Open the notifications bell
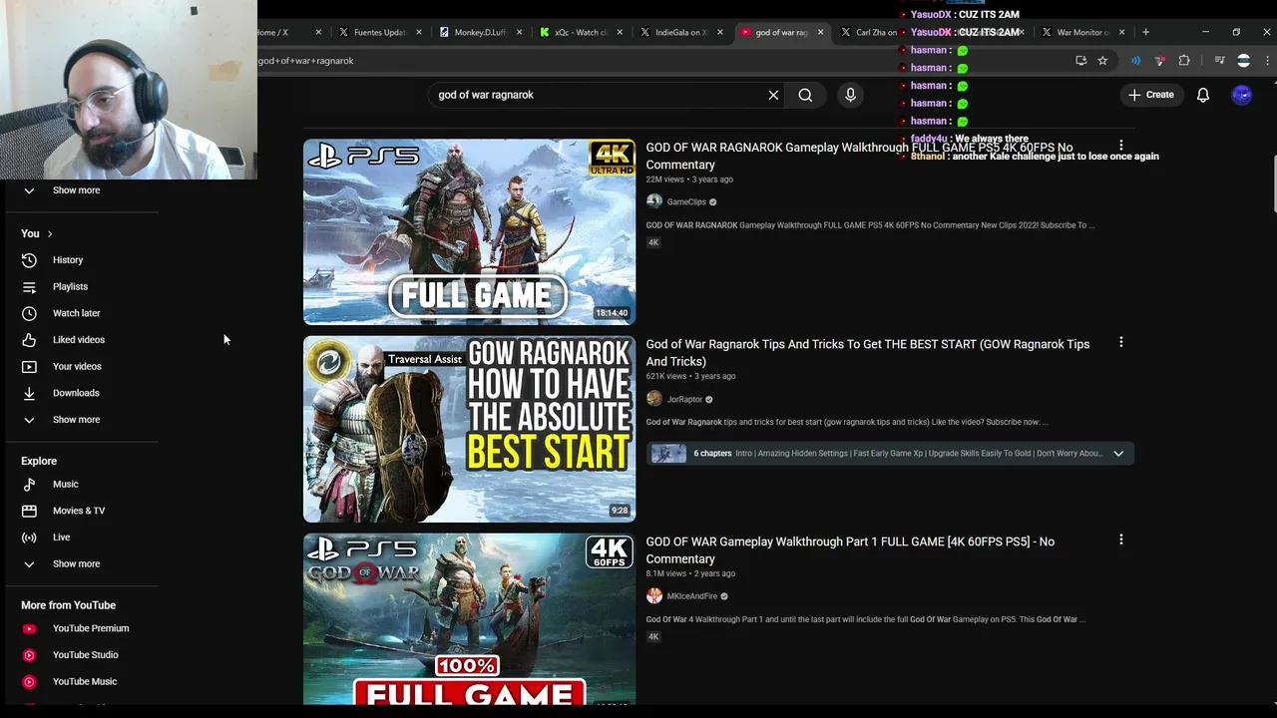Screen dimensions: 1277x718 [1203, 95]
